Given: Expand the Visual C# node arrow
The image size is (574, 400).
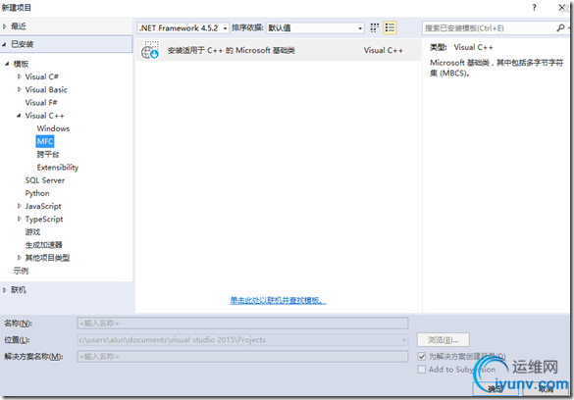Looking at the screenshot, I should [19, 76].
